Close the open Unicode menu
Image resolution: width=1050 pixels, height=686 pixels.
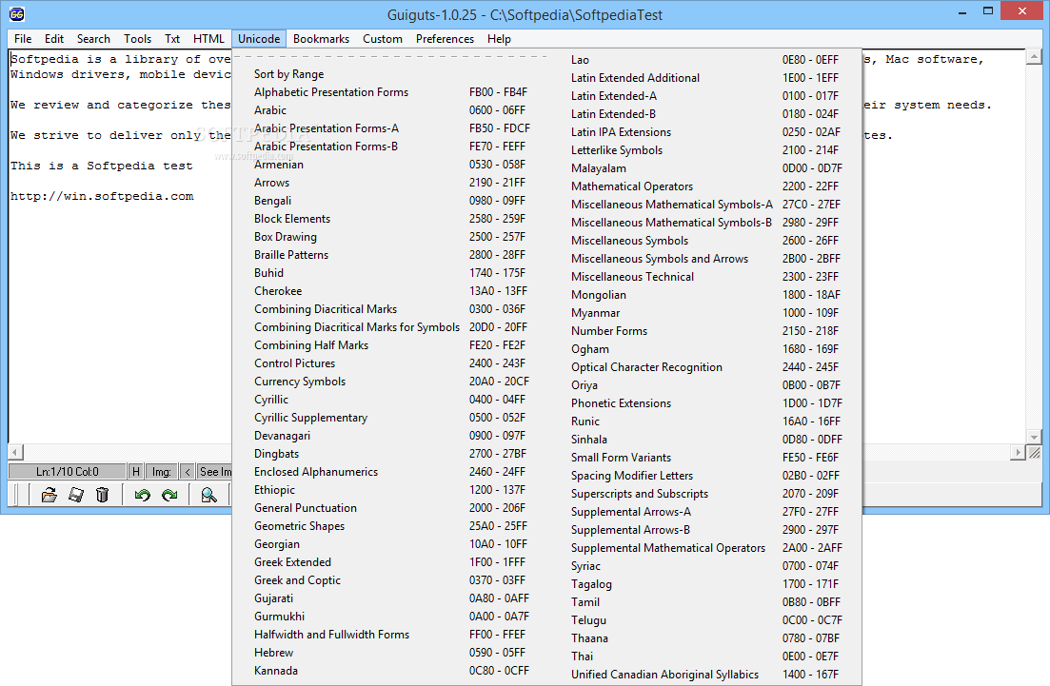[x=259, y=39]
